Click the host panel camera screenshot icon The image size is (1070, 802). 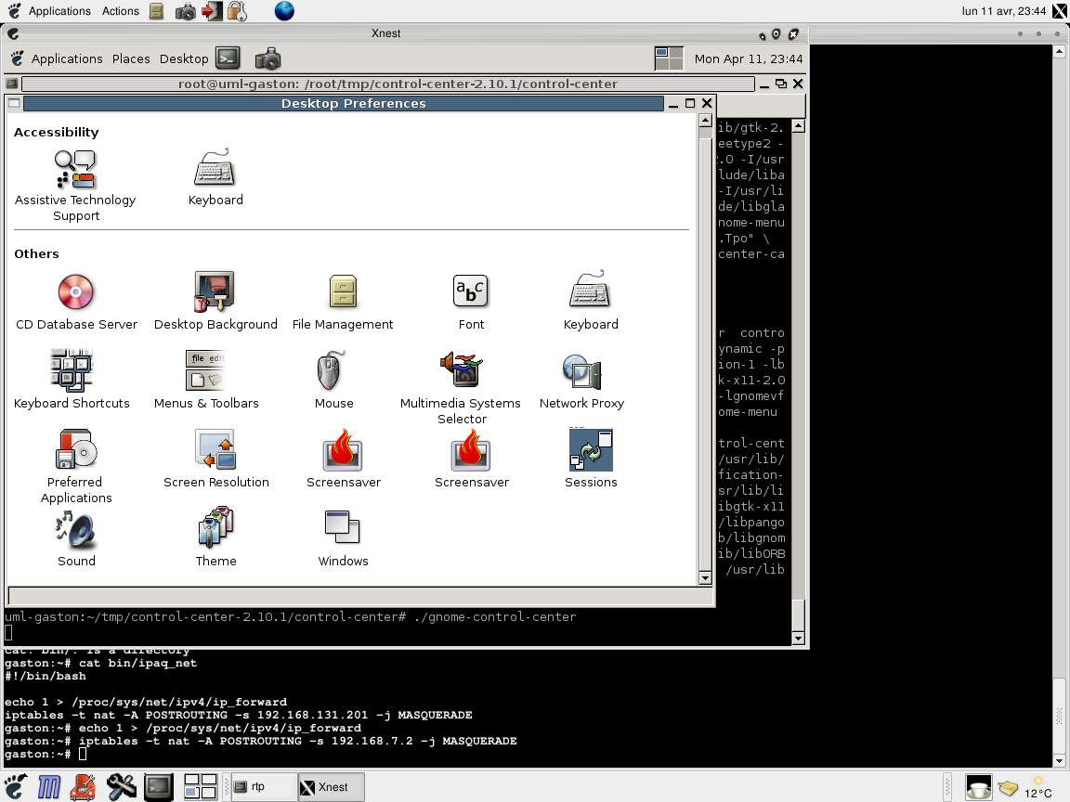tap(185, 11)
